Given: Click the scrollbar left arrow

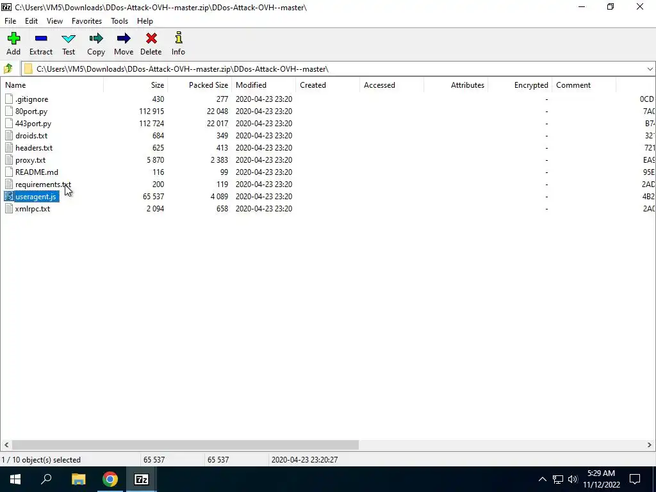Looking at the screenshot, I should pos(6,445).
